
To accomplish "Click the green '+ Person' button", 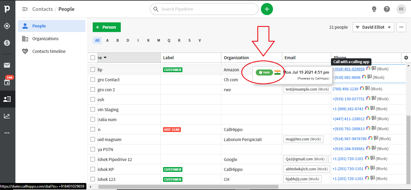I will tap(107, 27).
